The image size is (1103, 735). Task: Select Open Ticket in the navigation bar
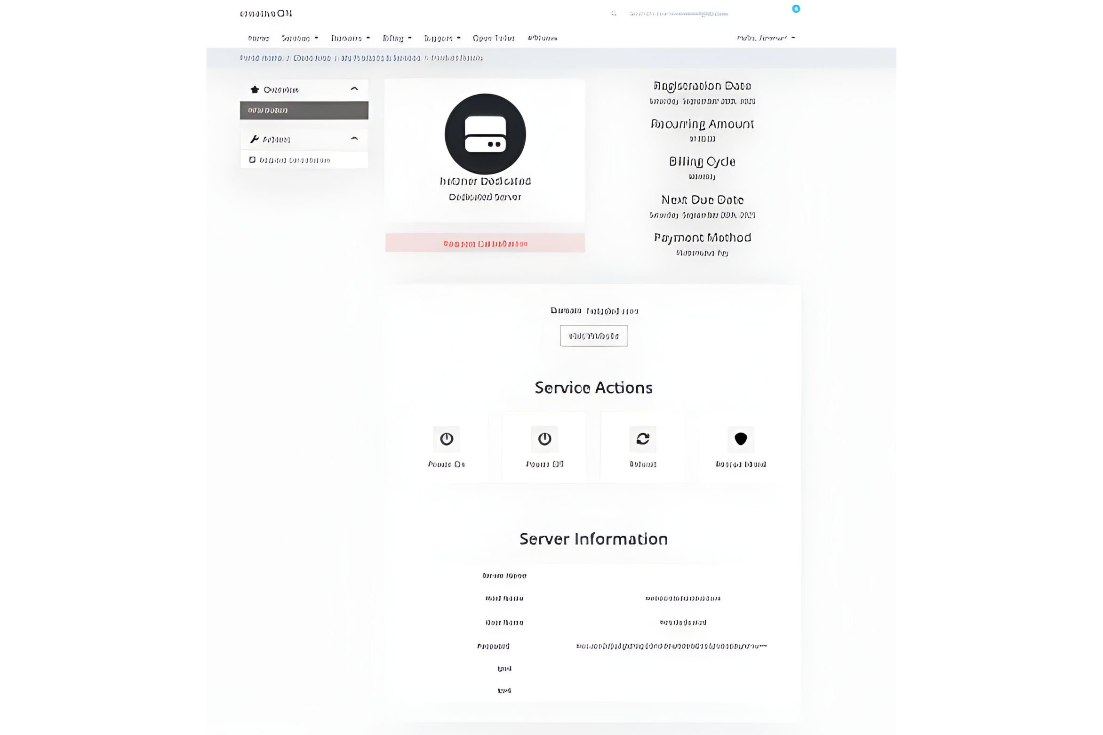(493, 38)
